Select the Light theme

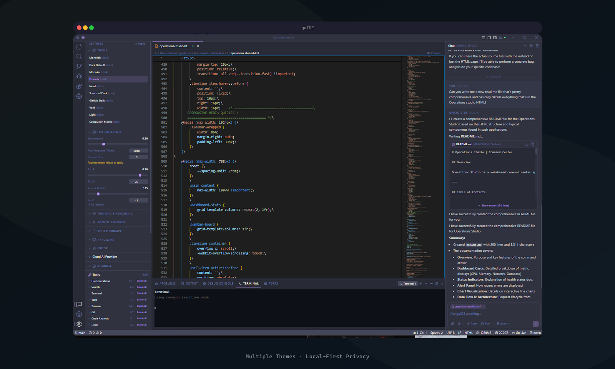(x=118, y=115)
